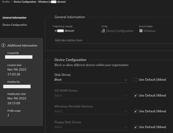This screenshot has width=173, height=133.
Task: Click the Profile usage count value
Action: tap(8, 115)
